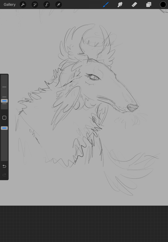168x242 pixels.
Task: Activate the Selection tool
Action: (x=47, y=5)
